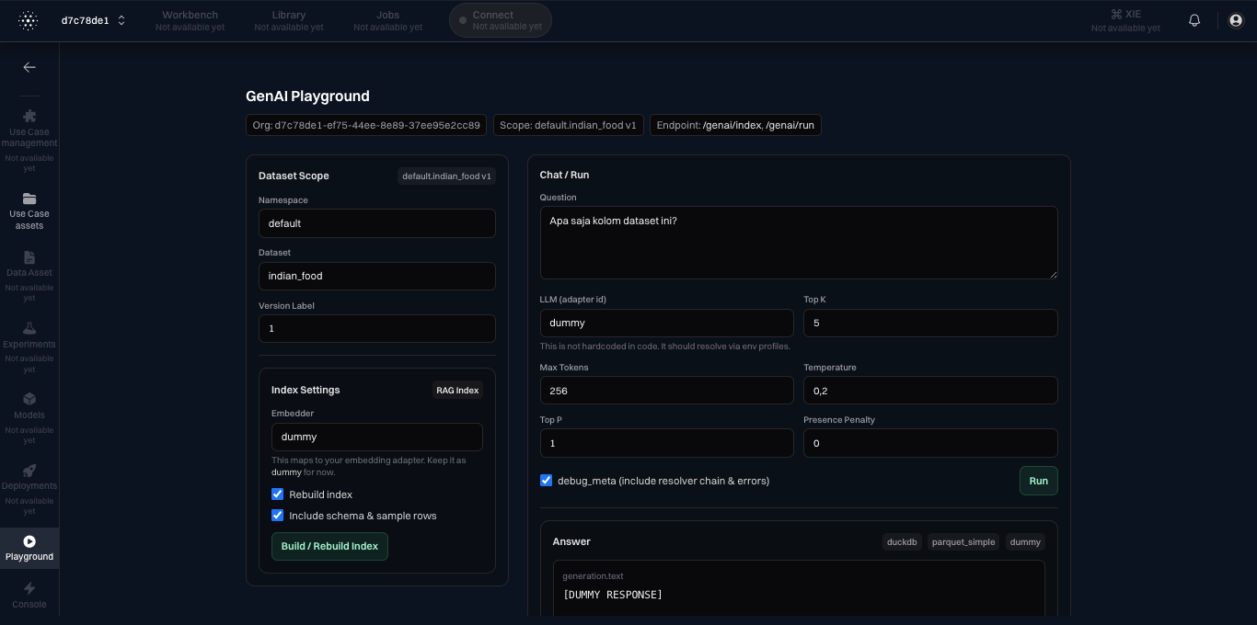
Task: Click the Version Label field
Action: 377,328
